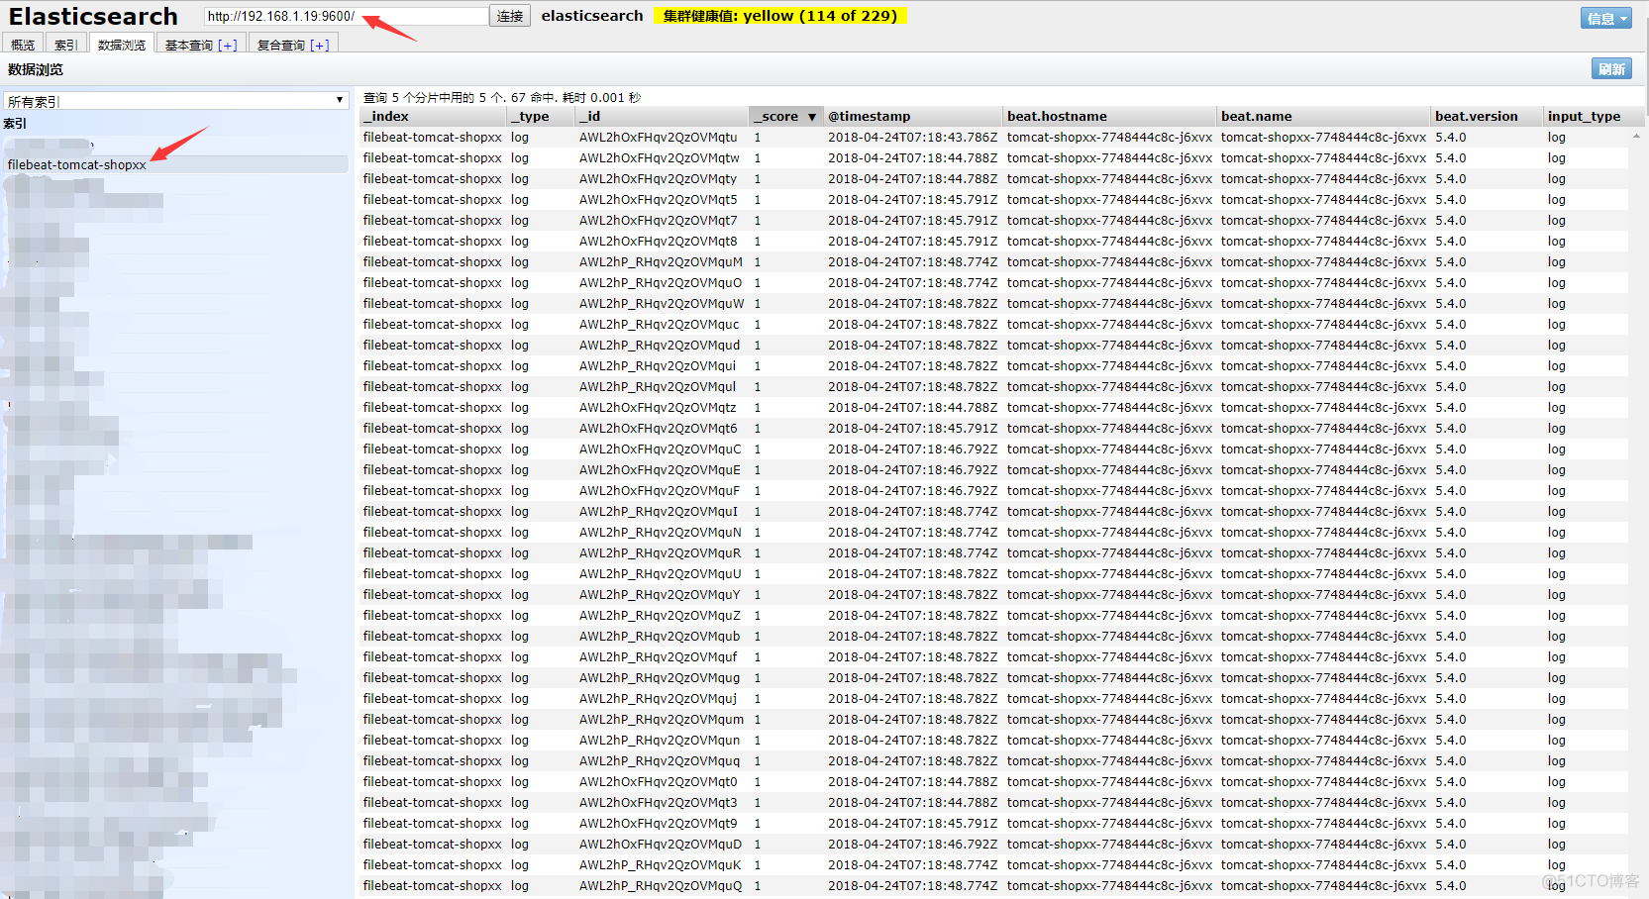Open row with id AWL2hP_RHqv2QzOVMquM
1649x899 pixels.
click(994, 262)
